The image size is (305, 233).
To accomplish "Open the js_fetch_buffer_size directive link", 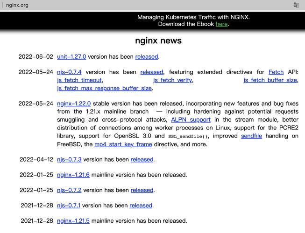I will [x=270, y=80].
